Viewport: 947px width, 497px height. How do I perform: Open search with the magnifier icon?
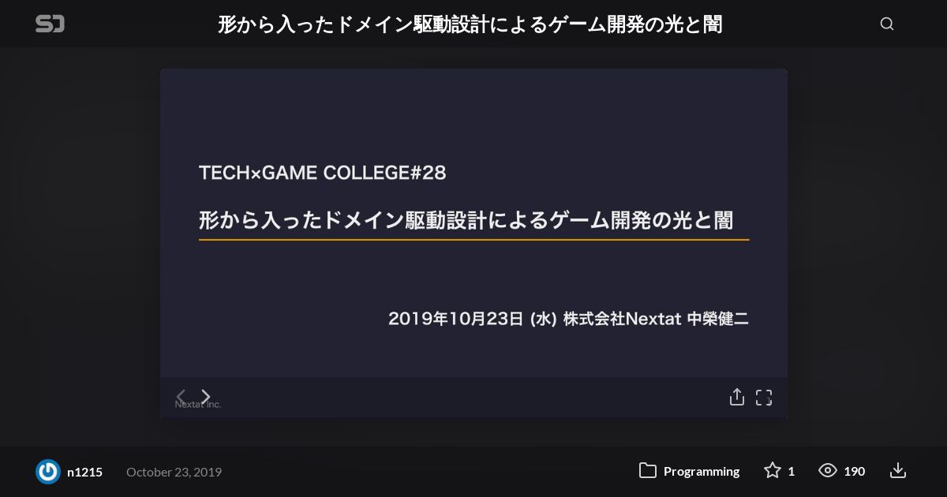point(887,24)
